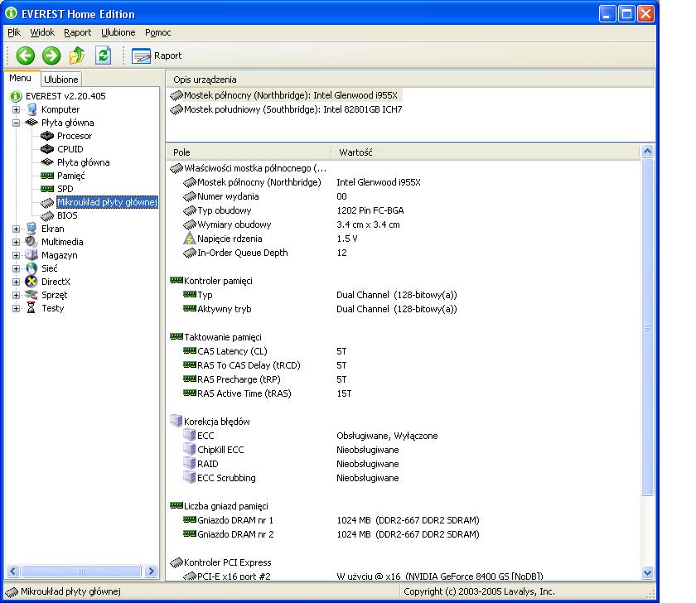This screenshot has width=696, height=603.
Task: Expand the Sieć tree node
Action: pyautogui.click(x=16, y=269)
